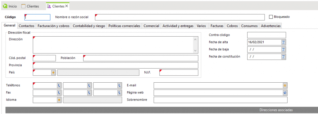The height and width of the screenshot is (114, 318).
Task: Switch to Facturación y cobros tab
Action: click(53, 26)
